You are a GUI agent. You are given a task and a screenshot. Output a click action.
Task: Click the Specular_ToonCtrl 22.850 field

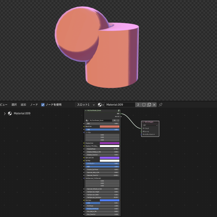point(102,175)
